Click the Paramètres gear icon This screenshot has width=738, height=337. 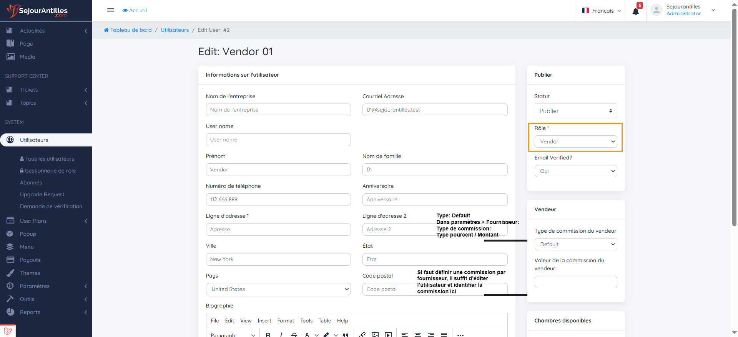pyautogui.click(x=10, y=286)
